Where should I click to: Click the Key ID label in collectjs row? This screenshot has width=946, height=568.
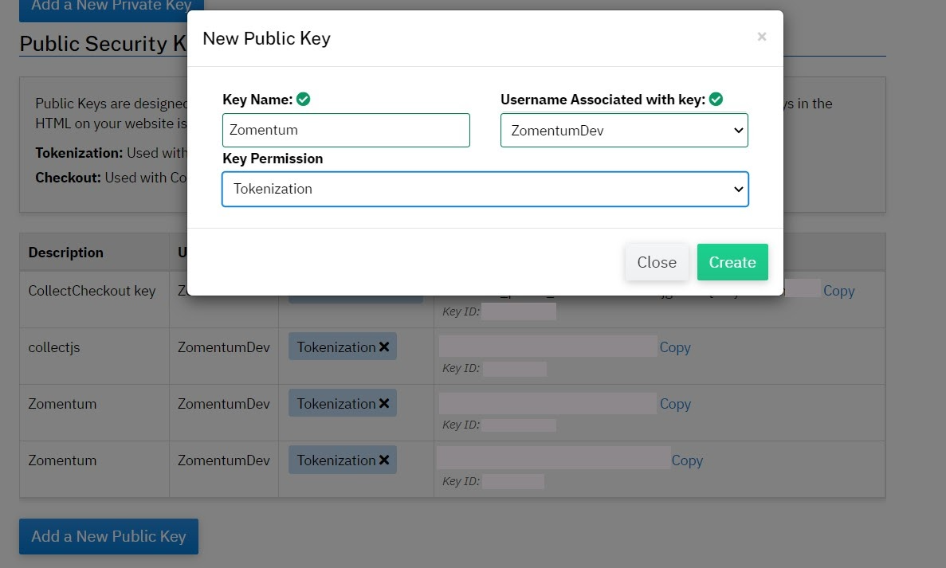click(461, 368)
